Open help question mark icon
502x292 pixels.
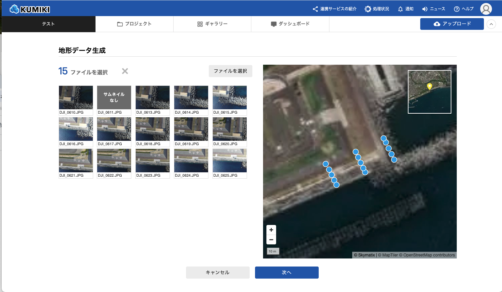pyautogui.click(x=456, y=9)
